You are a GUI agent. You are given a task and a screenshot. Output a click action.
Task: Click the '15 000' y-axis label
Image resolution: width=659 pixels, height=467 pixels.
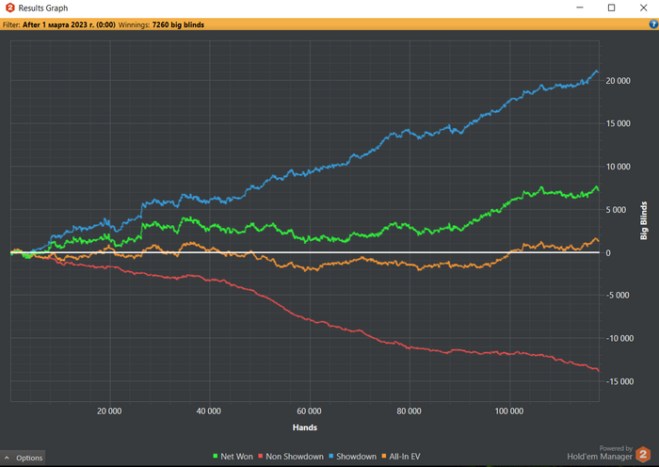(x=618, y=123)
